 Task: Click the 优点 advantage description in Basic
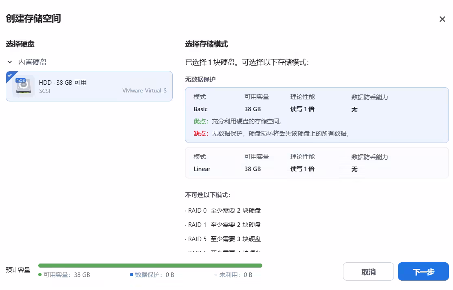[238, 121]
